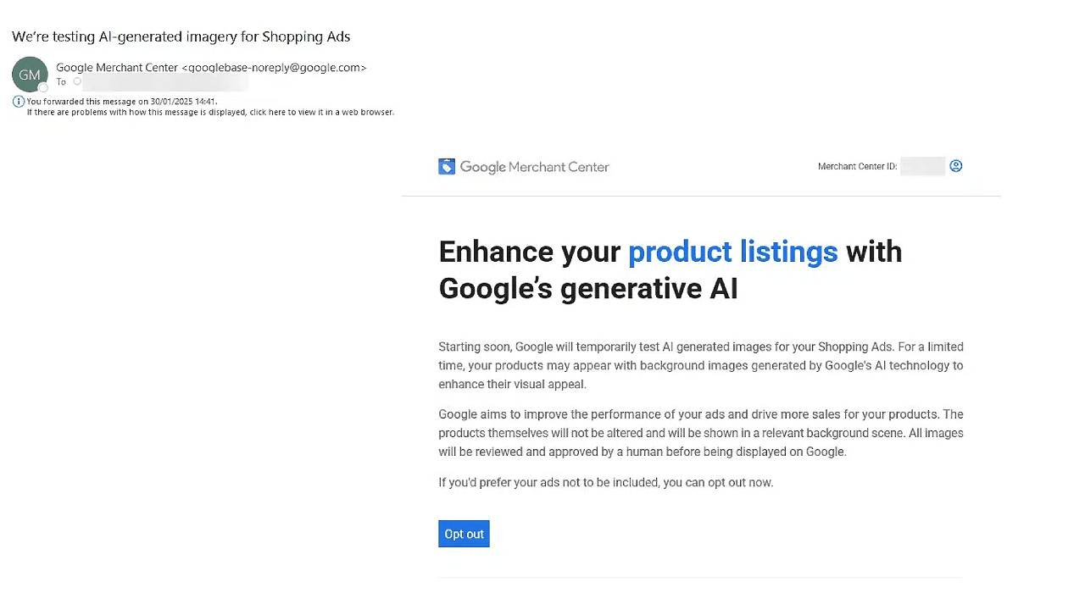The width and height of the screenshot is (1085, 610).
Task: Click the recipient presence circle beside To
Action: click(x=77, y=82)
